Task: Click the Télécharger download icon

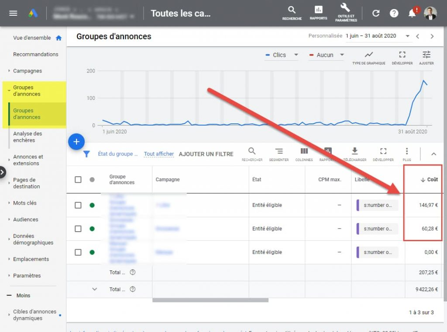Action: pyautogui.click(x=354, y=151)
